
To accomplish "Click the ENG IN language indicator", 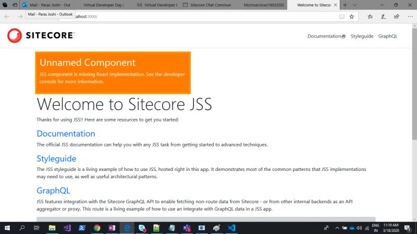I will (375, 228).
